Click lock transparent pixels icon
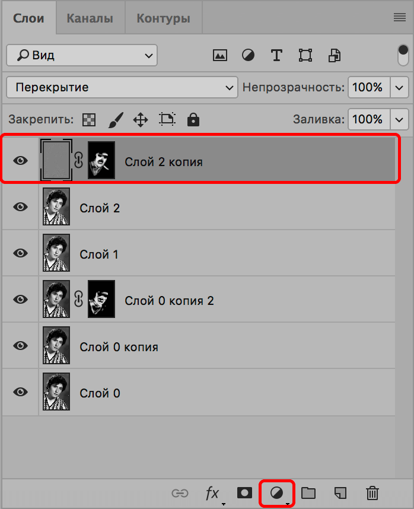Viewport: 414px width, 509px height. 88,120
